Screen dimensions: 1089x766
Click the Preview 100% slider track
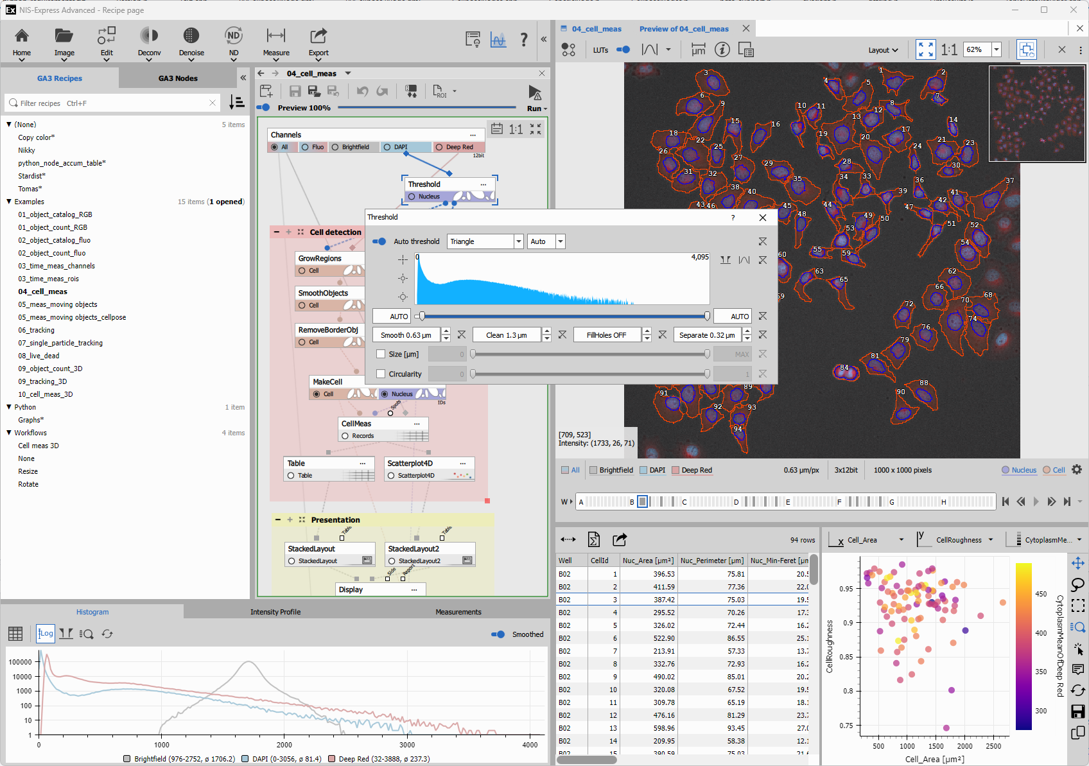(x=426, y=108)
